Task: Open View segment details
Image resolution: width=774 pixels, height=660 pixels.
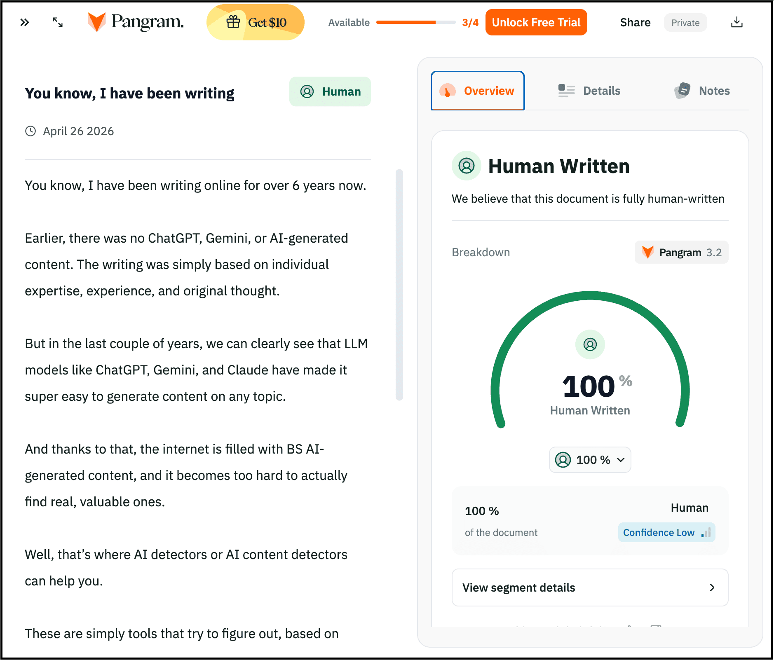Action: (x=590, y=587)
